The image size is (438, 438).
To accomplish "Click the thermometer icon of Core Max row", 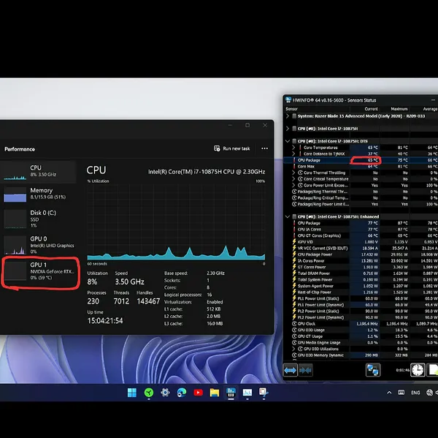I will coord(294,166).
